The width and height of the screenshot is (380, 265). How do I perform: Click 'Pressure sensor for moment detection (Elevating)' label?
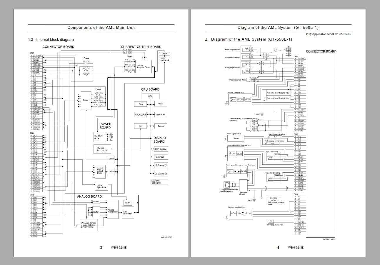pyautogui.click(x=243, y=119)
